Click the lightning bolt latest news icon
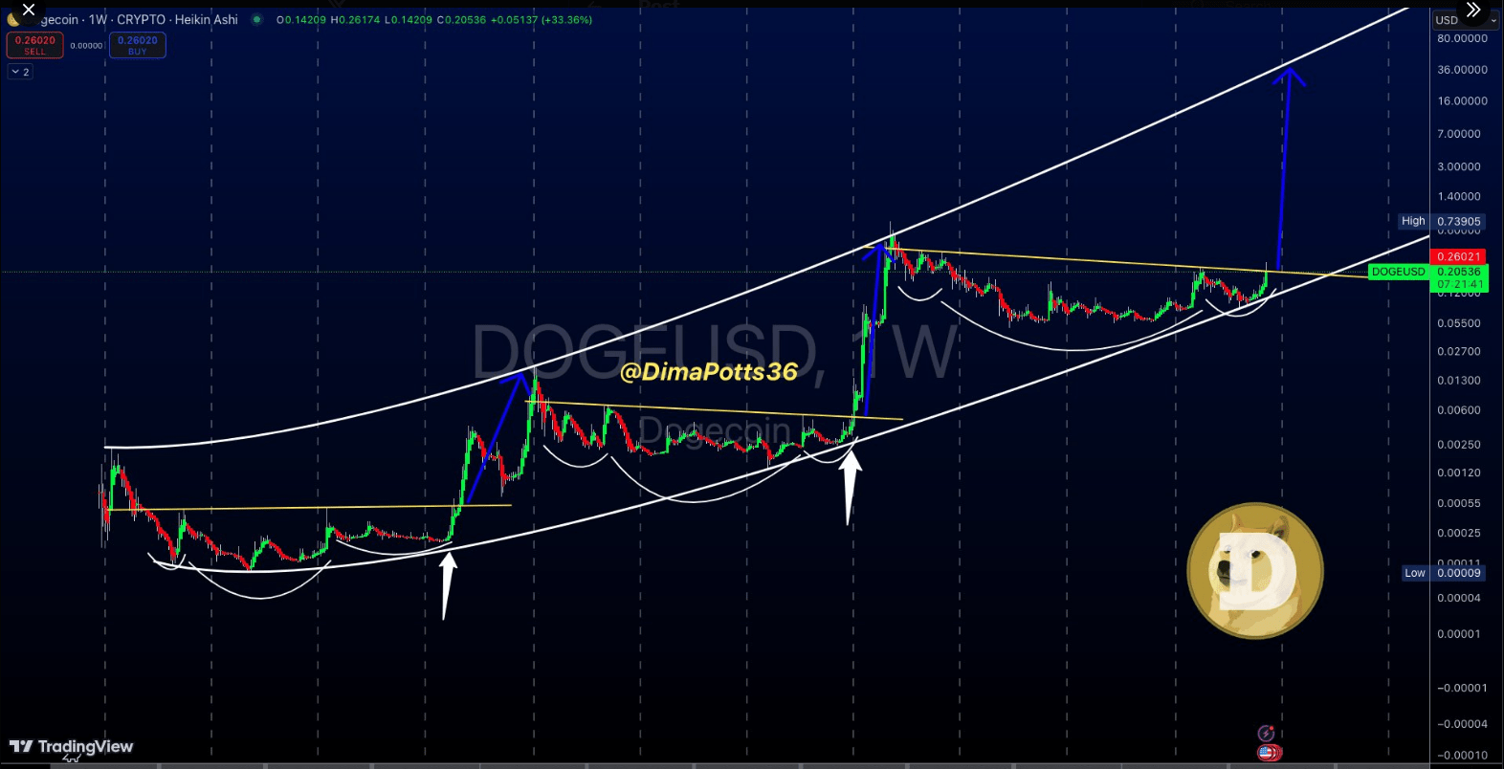Viewport: 1504px width, 769px height. point(1266,734)
